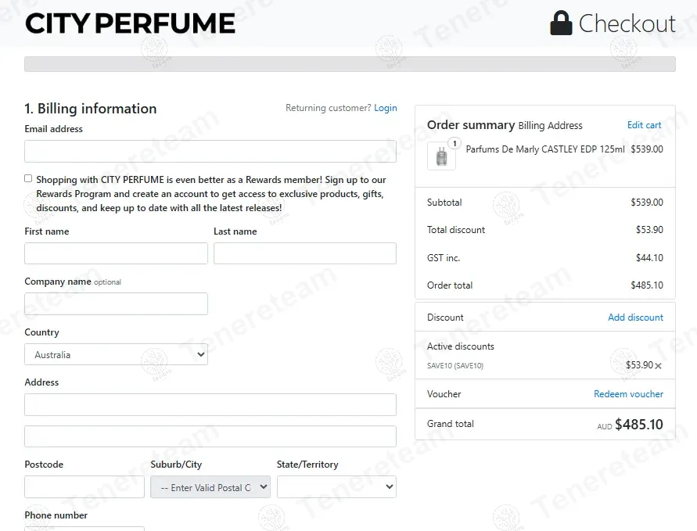Open the Edit cart link
The width and height of the screenshot is (697, 531).
pos(644,125)
